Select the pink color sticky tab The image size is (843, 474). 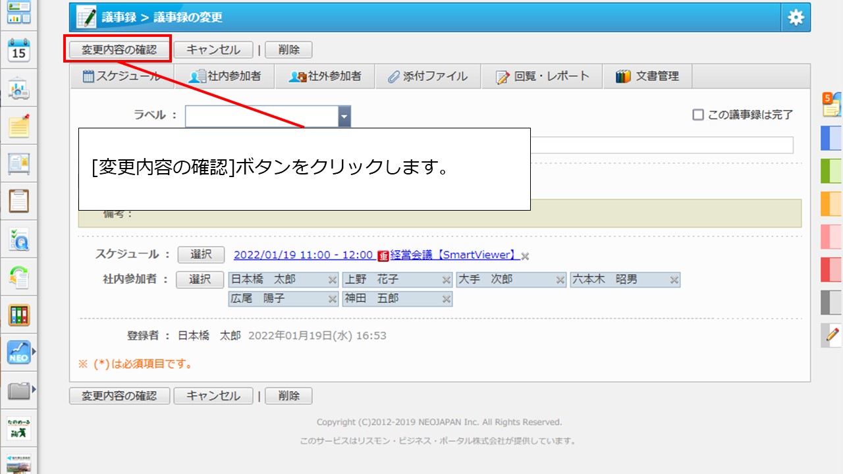(x=832, y=236)
